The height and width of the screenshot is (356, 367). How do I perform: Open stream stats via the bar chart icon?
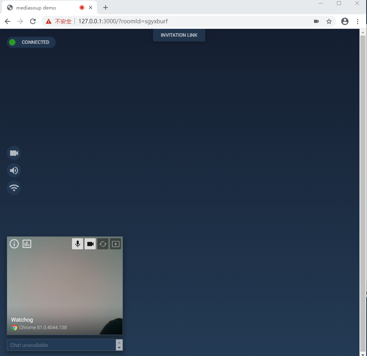click(26, 244)
